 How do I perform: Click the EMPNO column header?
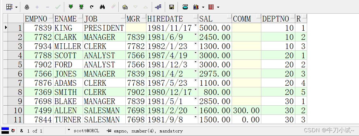(39, 18)
